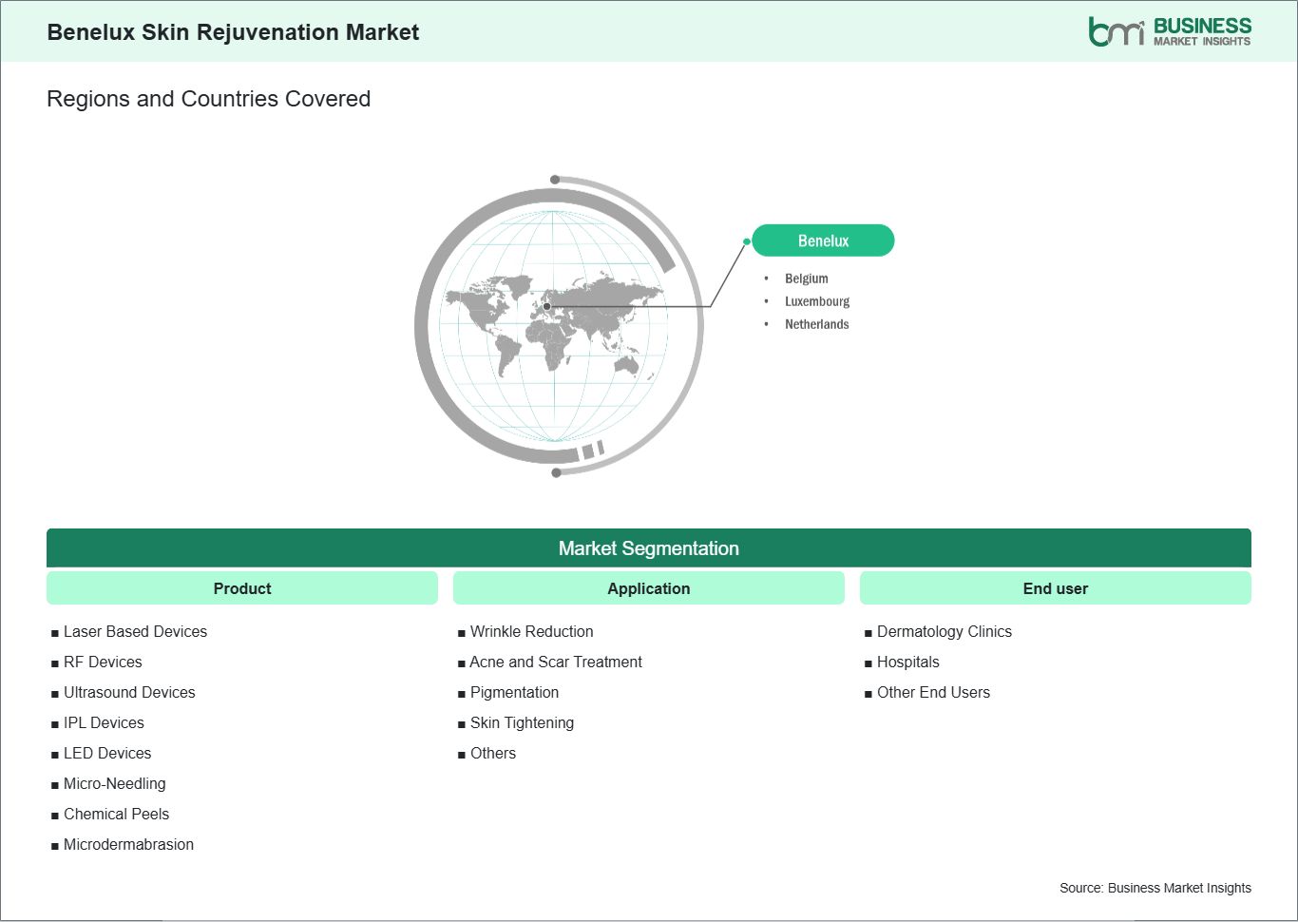Click the world globe map graphic
The height and width of the screenshot is (922, 1298).
pos(559,326)
